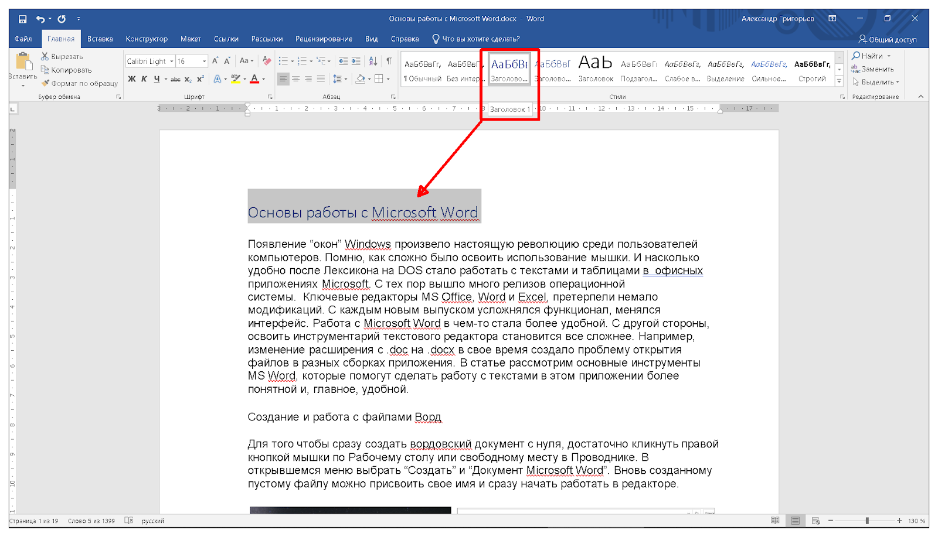Open the Change Case (Aa) dropdown
Screen dimensions: 938x537
[246, 61]
